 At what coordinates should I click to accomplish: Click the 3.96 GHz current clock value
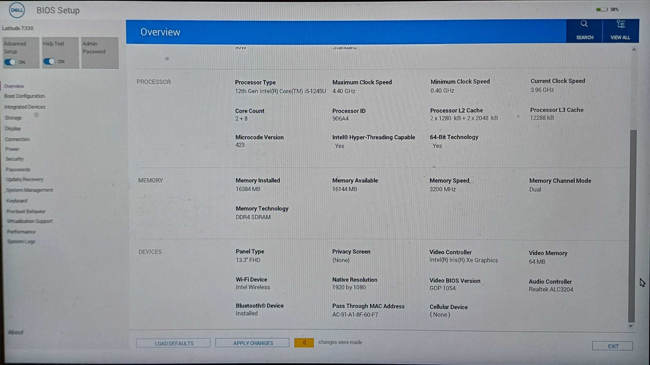[542, 90]
